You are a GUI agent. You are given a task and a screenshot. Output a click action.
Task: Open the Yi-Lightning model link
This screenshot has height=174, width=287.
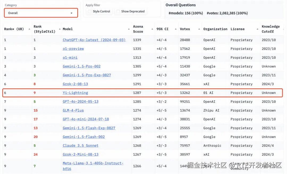coord(75,93)
